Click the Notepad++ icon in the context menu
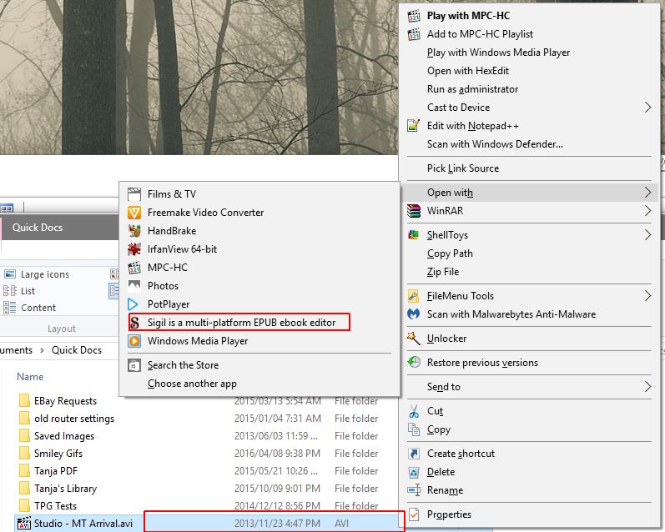The height and width of the screenshot is (532, 665). 414,125
